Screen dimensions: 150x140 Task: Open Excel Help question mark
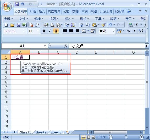pos(129,11)
